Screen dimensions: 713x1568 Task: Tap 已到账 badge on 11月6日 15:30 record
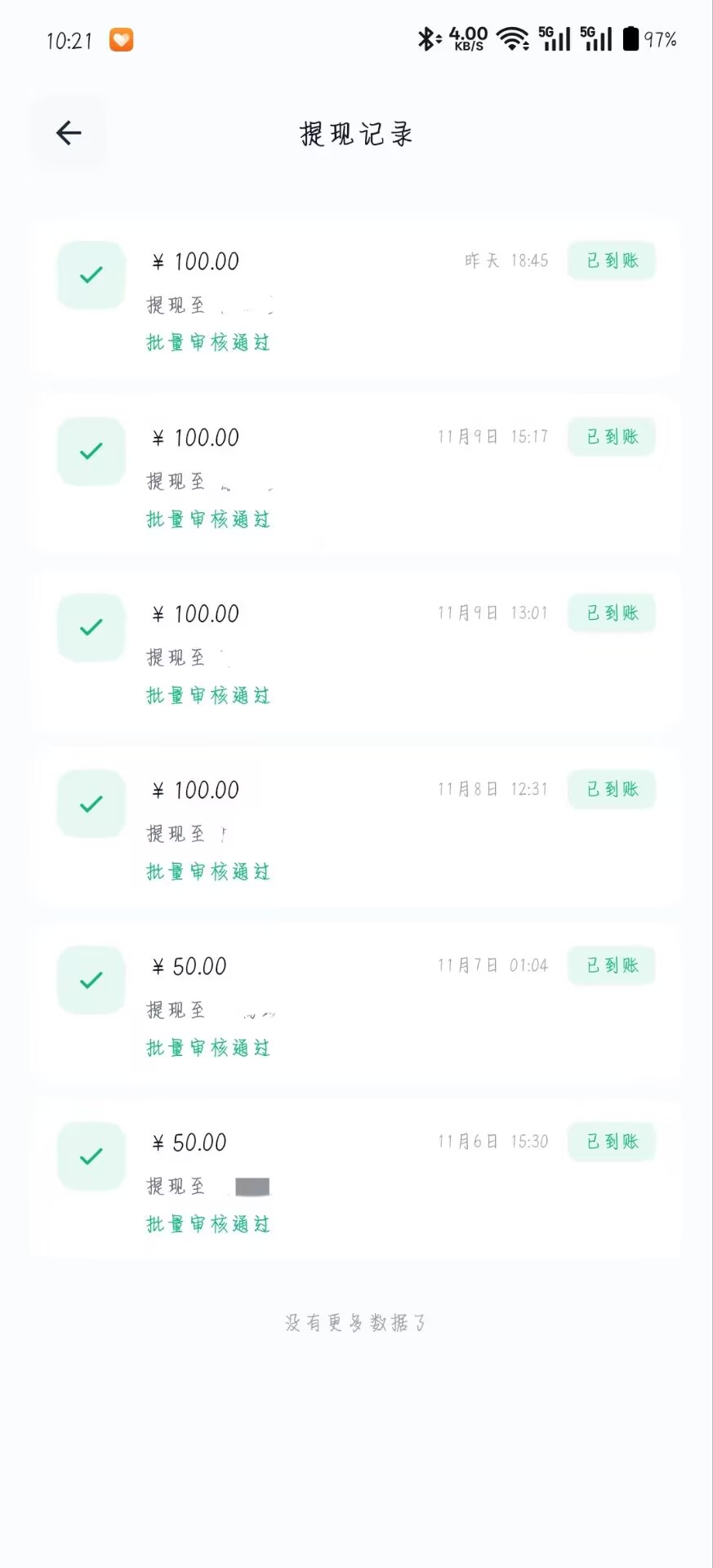coord(612,1142)
